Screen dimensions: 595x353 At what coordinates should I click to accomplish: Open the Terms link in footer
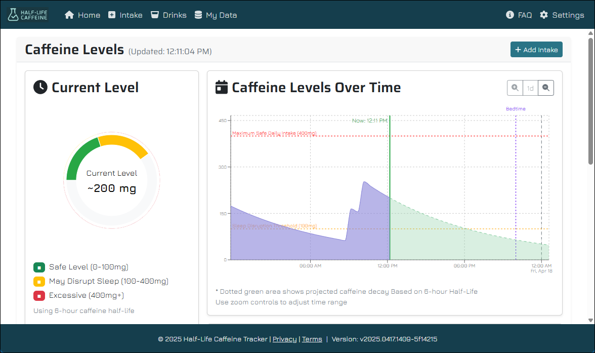tap(312, 339)
